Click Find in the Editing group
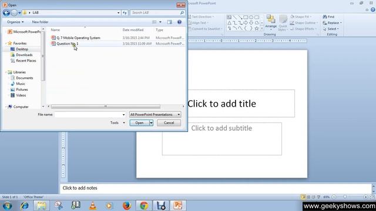Image resolution: width=376 pixels, height=211 pixels. [328, 17]
